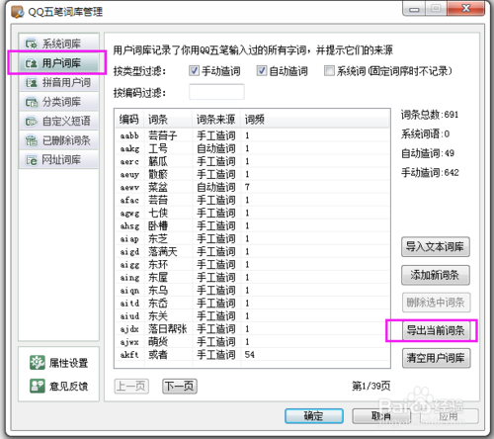Go to 下一页 of the word list

click(180, 386)
